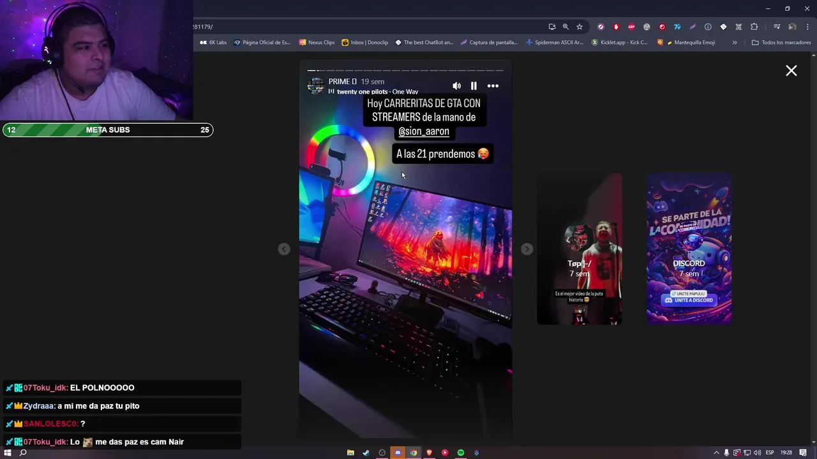817x459 pixels.
Task: Open the story three-dot options menu
Action: click(493, 86)
